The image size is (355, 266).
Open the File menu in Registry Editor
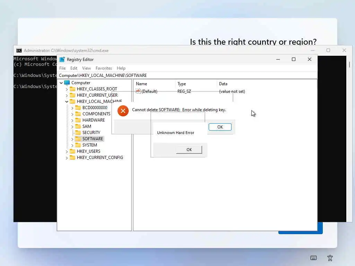(x=62, y=68)
